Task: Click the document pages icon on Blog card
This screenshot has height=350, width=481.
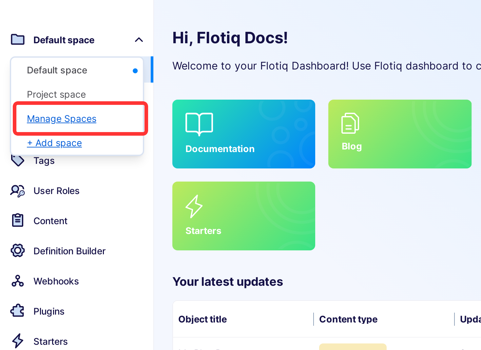Action: pyautogui.click(x=350, y=123)
